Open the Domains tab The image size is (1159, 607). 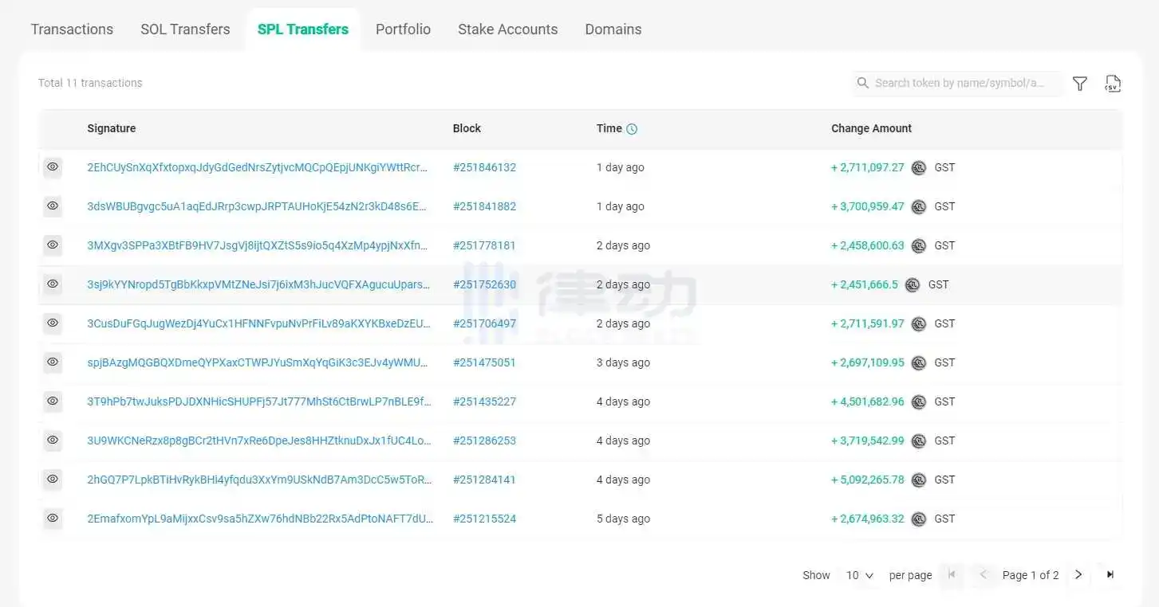tap(613, 29)
